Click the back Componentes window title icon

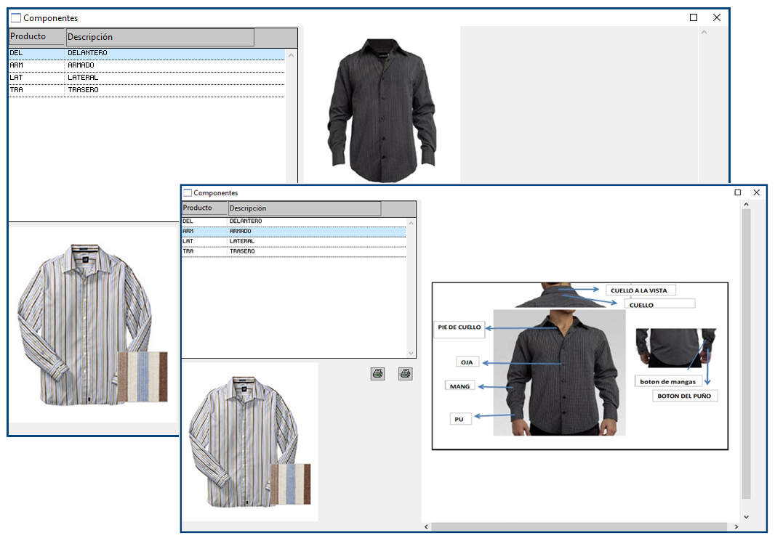[16, 17]
